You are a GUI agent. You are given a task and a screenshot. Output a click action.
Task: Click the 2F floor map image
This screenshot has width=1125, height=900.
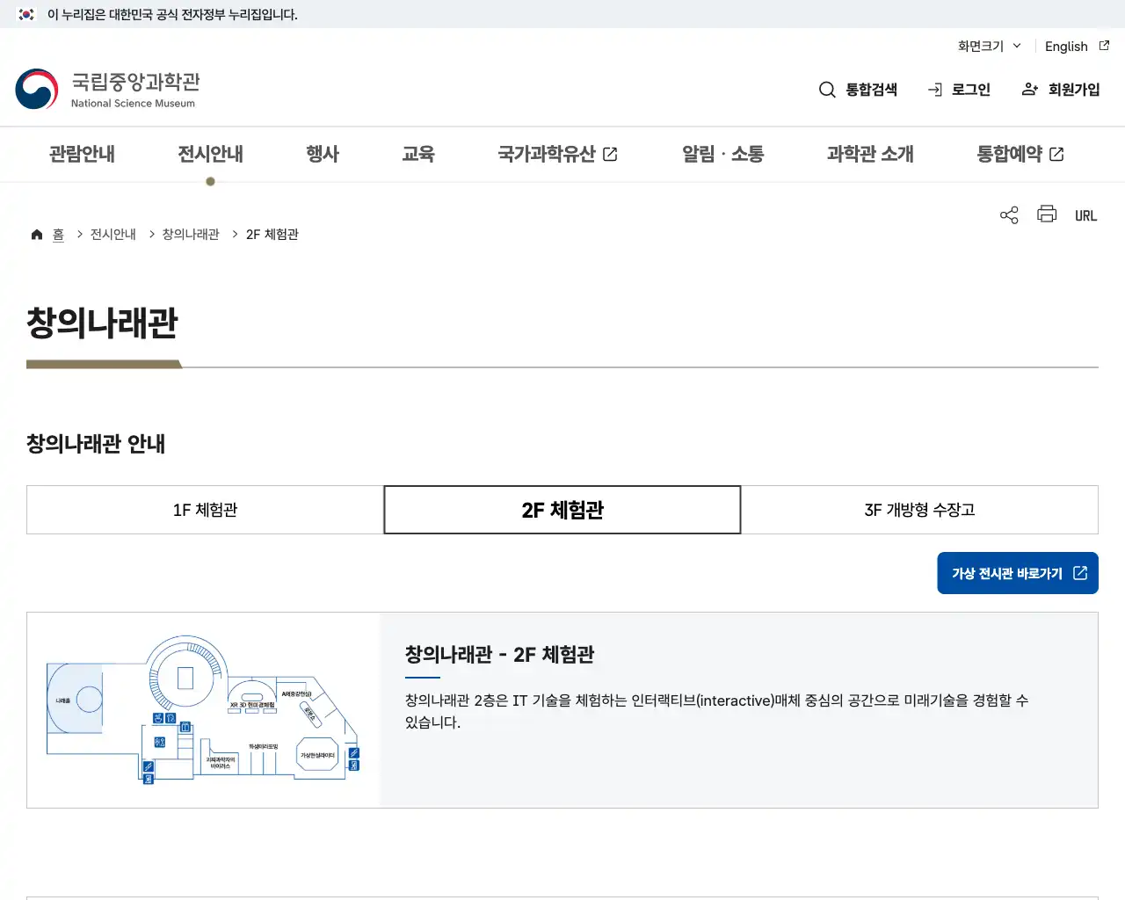click(x=202, y=709)
